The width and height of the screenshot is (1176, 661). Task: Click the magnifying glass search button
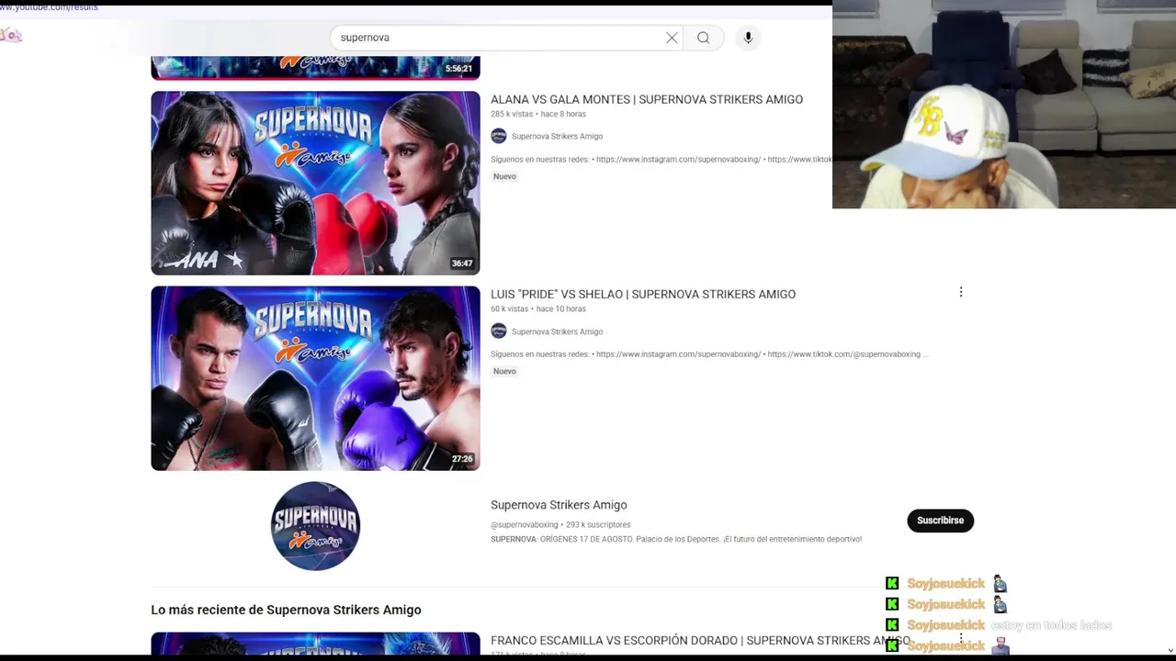pos(703,38)
